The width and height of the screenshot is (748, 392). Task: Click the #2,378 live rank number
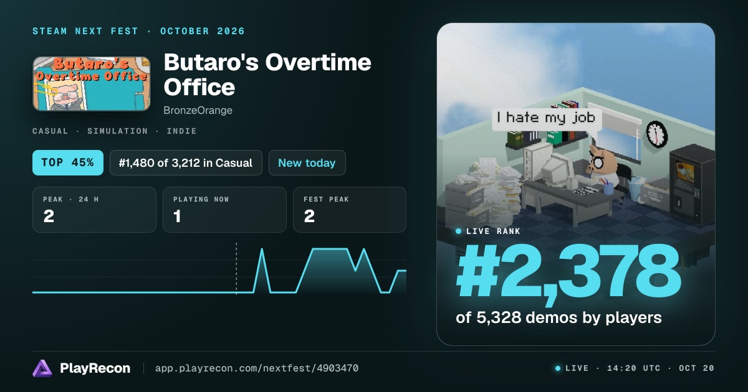coord(568,271)
